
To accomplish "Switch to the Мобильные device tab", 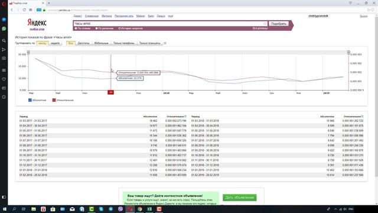I will tap(101, 43).
